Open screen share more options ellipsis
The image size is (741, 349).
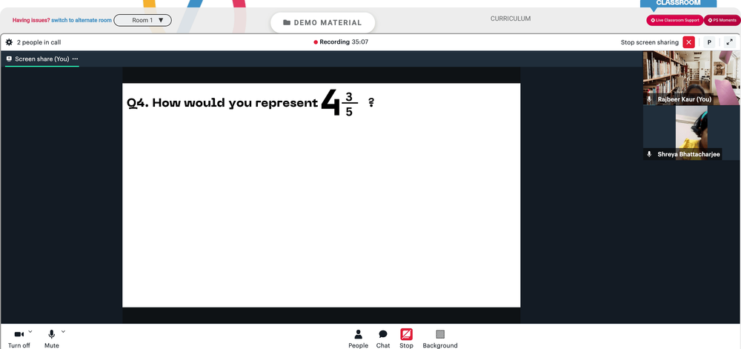[75, 59]
